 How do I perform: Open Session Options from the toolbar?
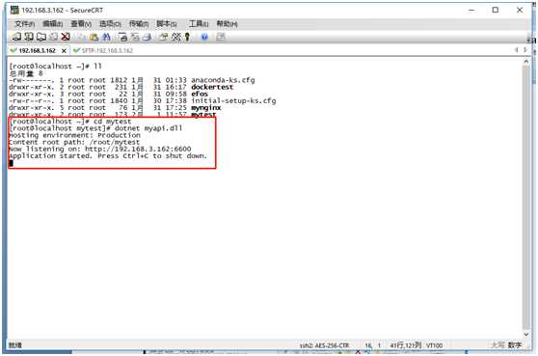(x=163, y=37)
